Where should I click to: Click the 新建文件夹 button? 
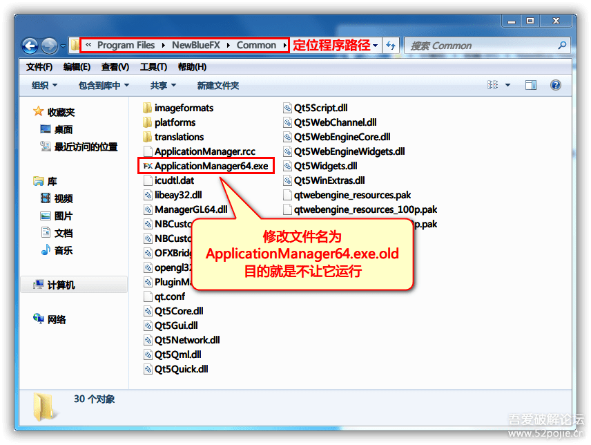[217, 86]
